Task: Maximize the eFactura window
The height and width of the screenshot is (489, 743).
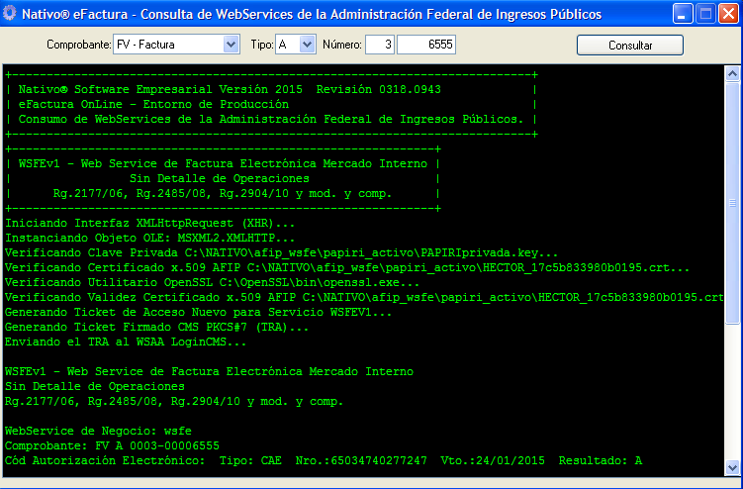Action: point(705,14)
